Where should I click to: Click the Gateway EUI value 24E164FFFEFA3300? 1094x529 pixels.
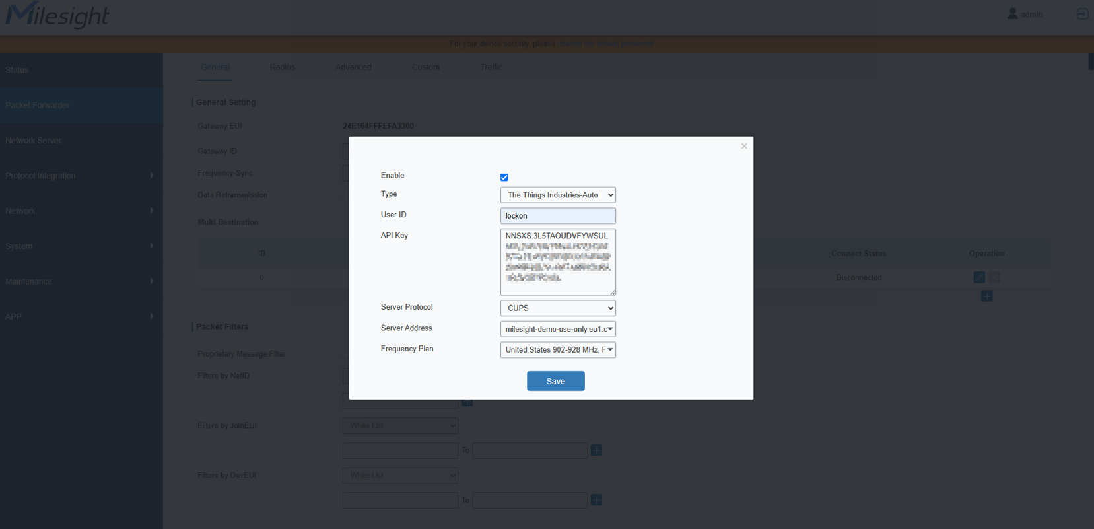tap(378, 126)
